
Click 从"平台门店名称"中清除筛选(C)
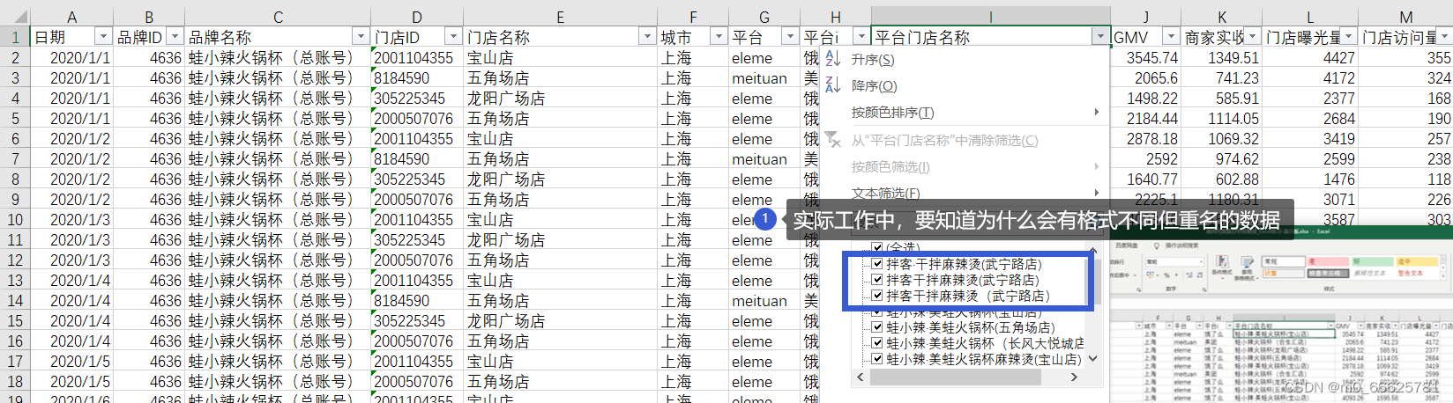point(944,141)
